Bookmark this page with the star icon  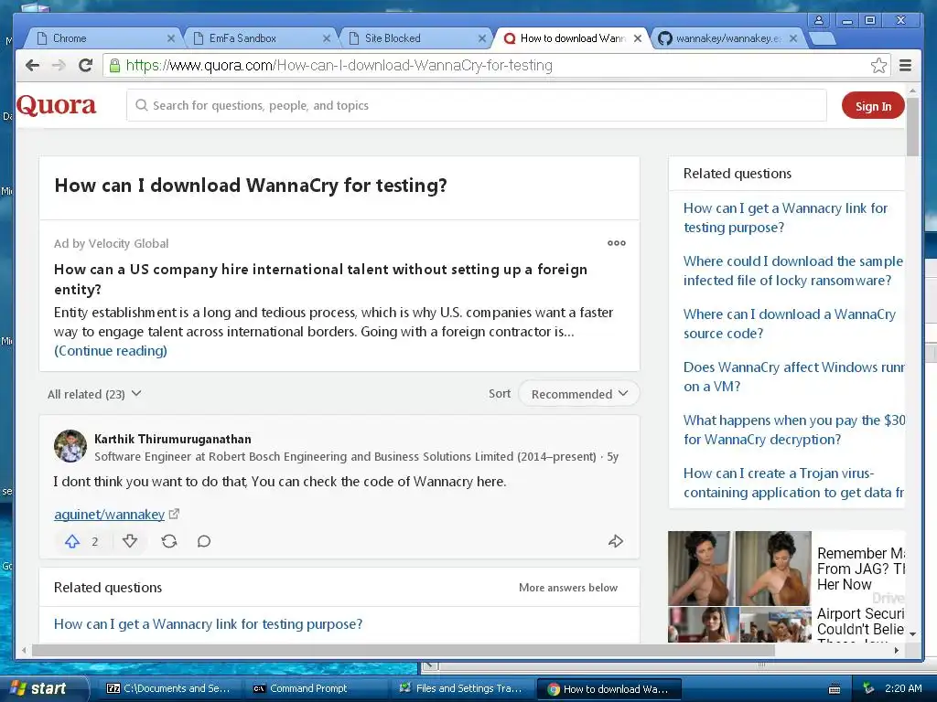click(x=878, y=65)
